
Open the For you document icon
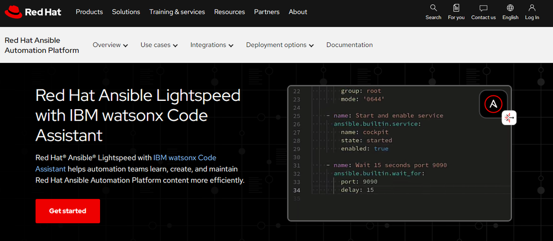pos(456,8)
